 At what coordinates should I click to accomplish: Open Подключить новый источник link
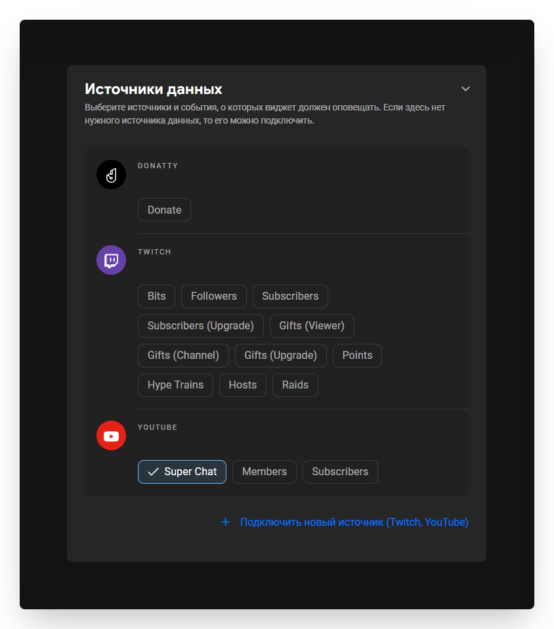[354, 523]
